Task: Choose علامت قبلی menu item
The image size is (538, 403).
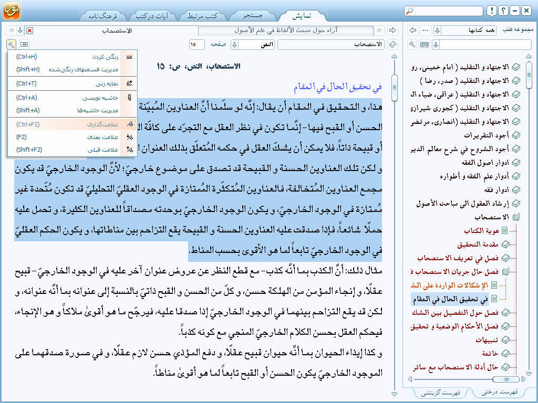Action: pos(73,150)
